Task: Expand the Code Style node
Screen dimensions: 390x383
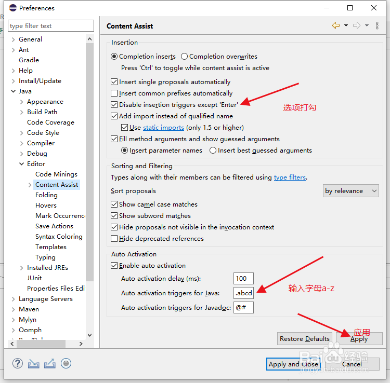Action: (x=22, y=133)
